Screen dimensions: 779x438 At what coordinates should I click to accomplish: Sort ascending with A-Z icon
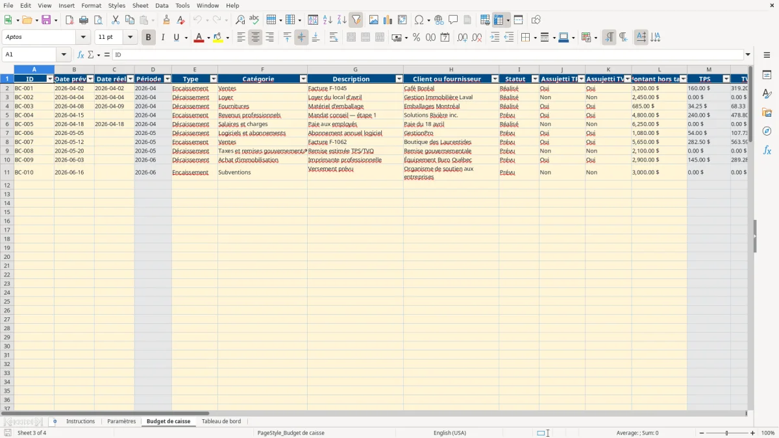click(x=328, y=20)
